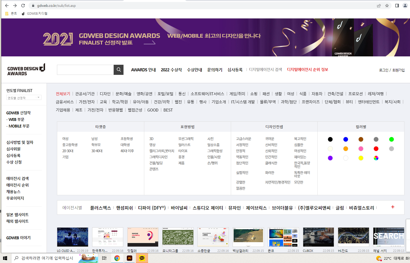Click the 로그인 link

click(x=384, y=70)
